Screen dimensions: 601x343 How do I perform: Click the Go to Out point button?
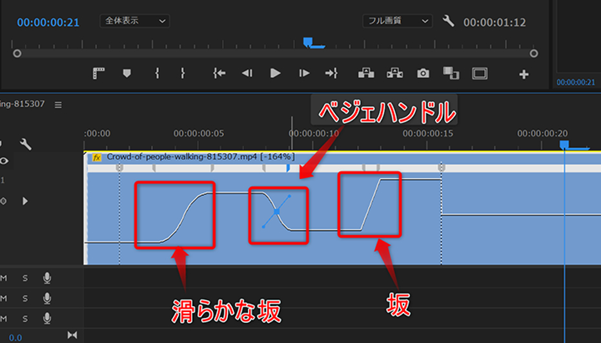[x=331, y=73]
